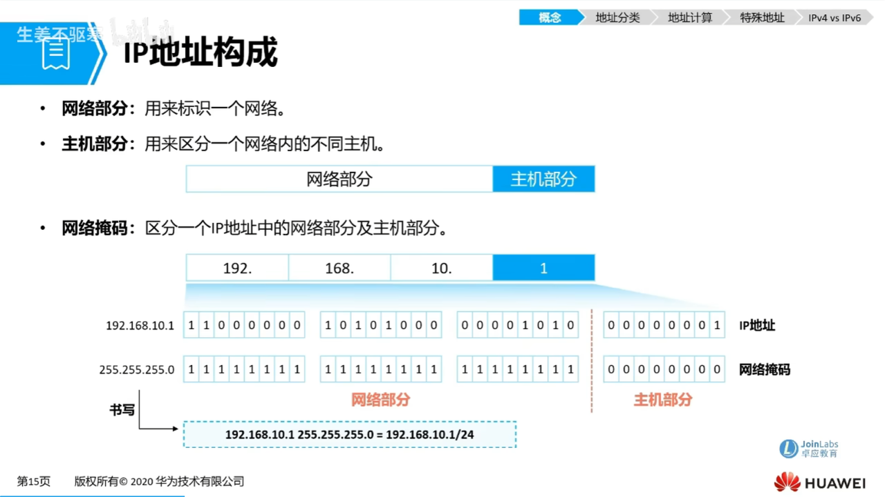Select the 概念 breadcrumb tab
The width and height of the screenshot is (885, 497).
[x=550, y=18]
